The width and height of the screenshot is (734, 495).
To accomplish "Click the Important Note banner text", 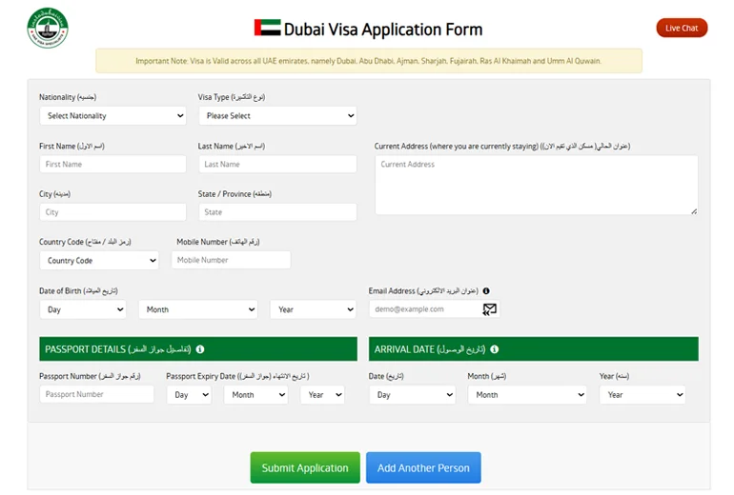I will point(368,61).
